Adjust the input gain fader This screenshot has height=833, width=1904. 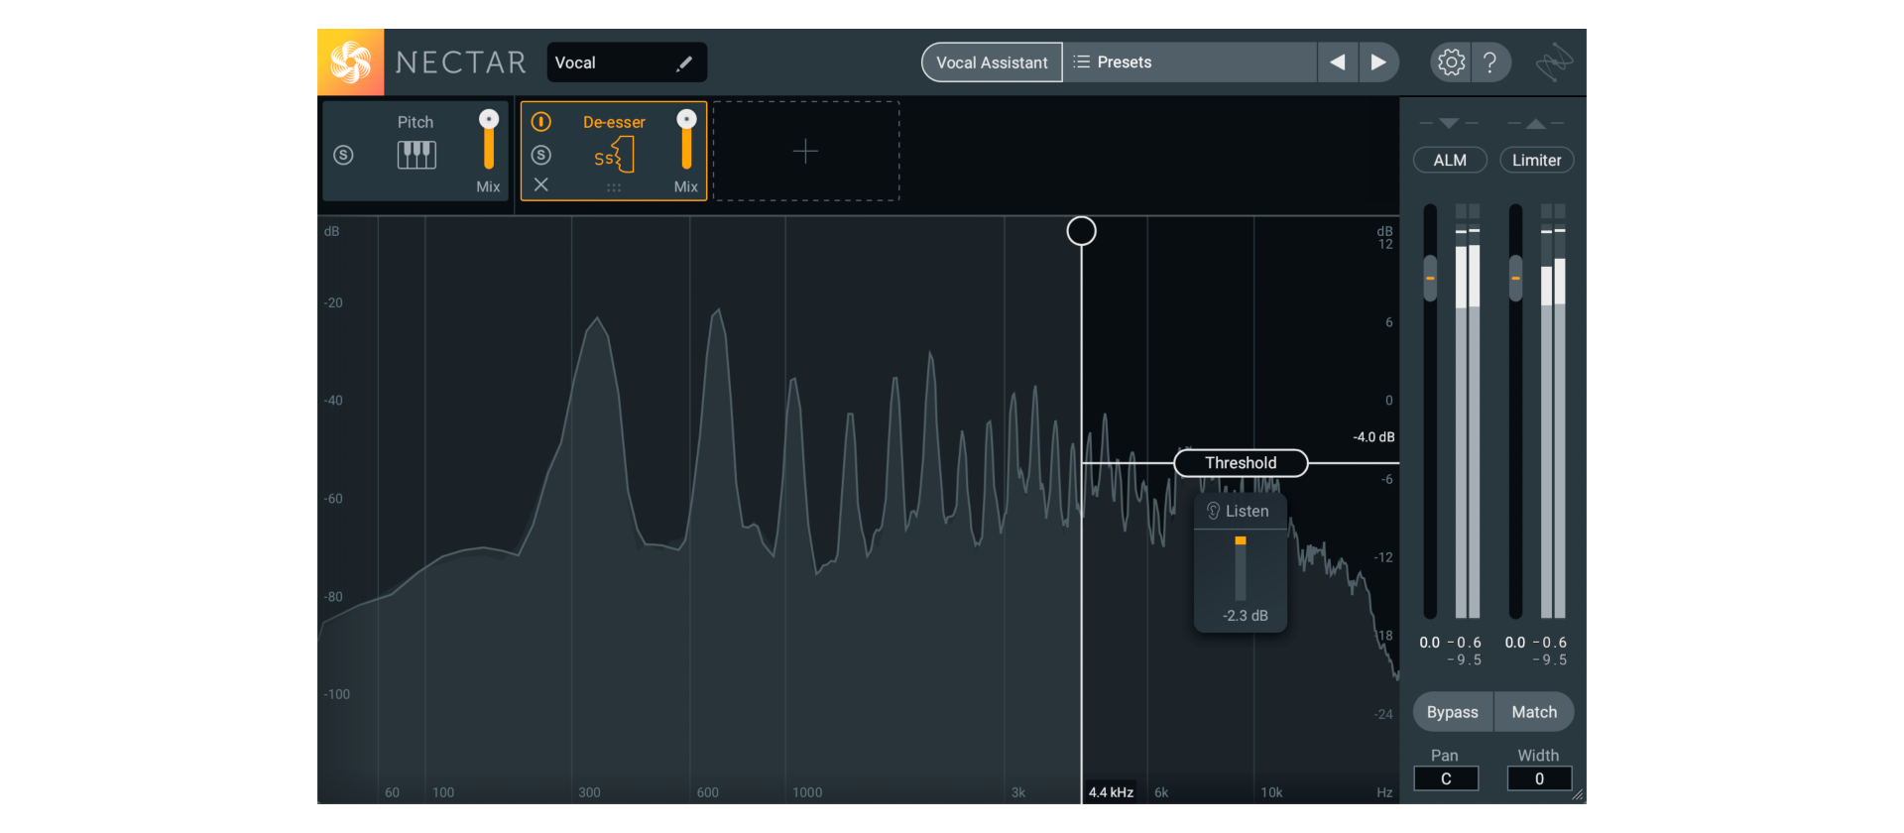(1430, 279)
